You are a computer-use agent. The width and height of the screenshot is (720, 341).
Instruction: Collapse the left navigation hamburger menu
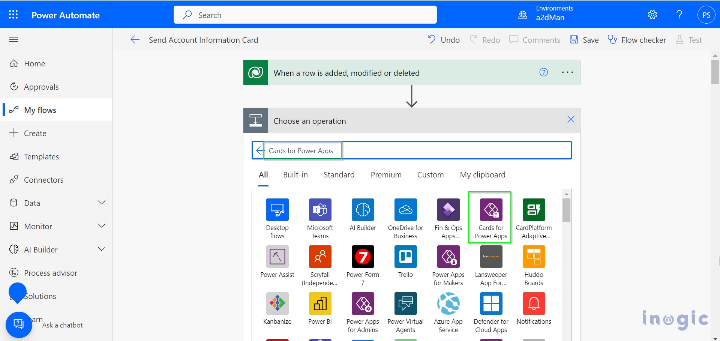pyautogui.click(x=13, y=39)
